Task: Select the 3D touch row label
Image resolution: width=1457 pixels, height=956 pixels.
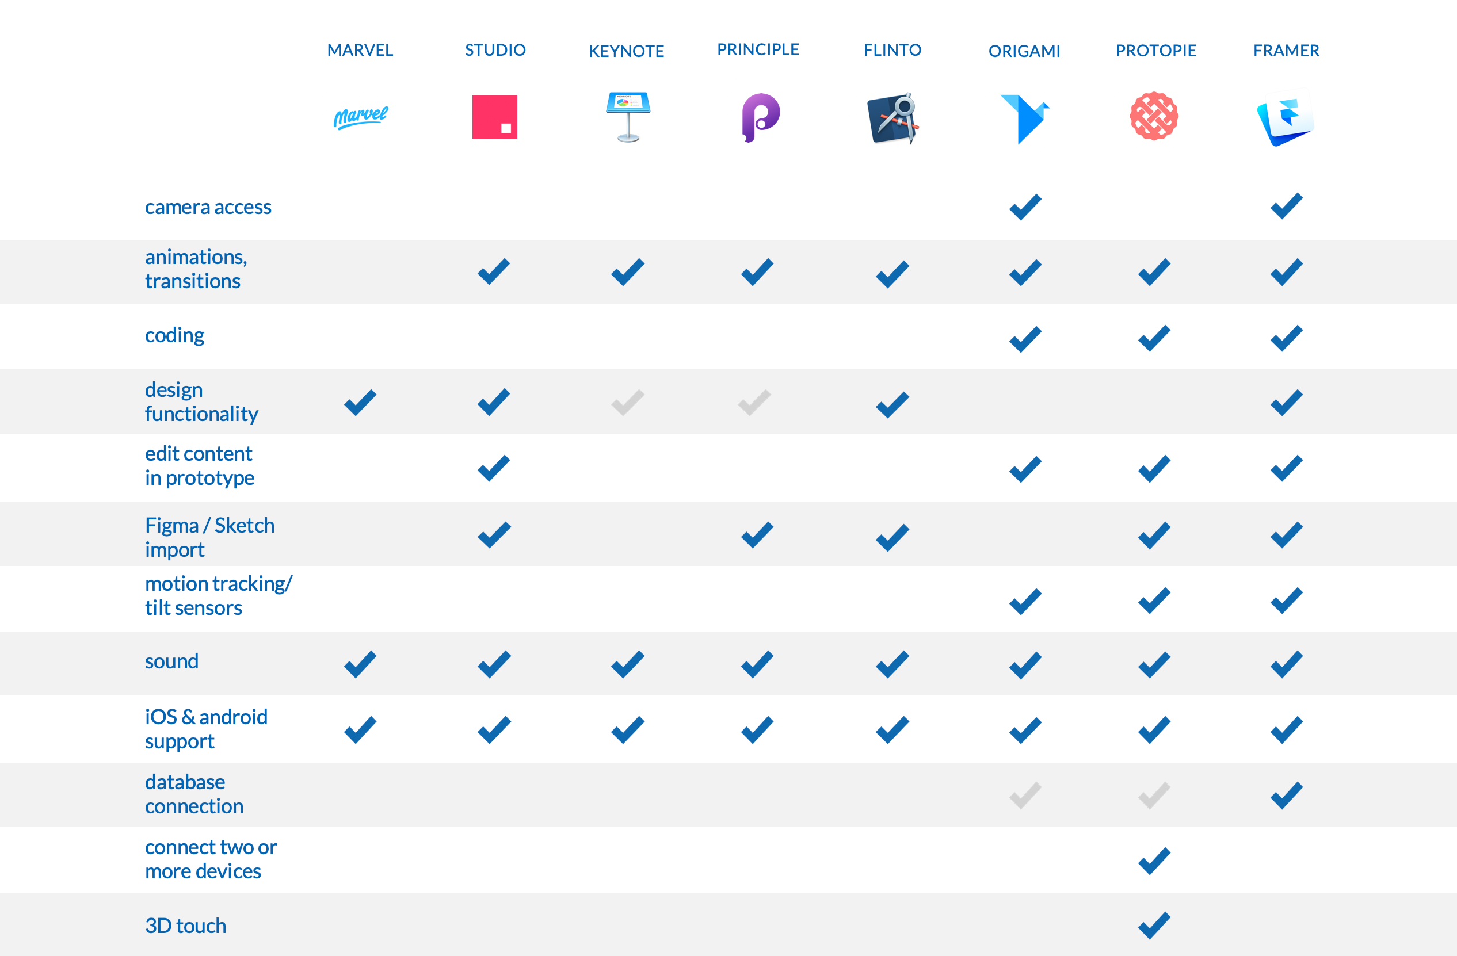Action: pos(185,926)
